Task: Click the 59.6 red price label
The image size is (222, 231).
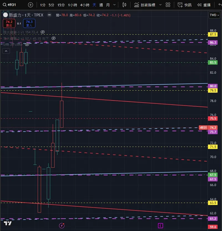Action: click(x=213, y=227)
